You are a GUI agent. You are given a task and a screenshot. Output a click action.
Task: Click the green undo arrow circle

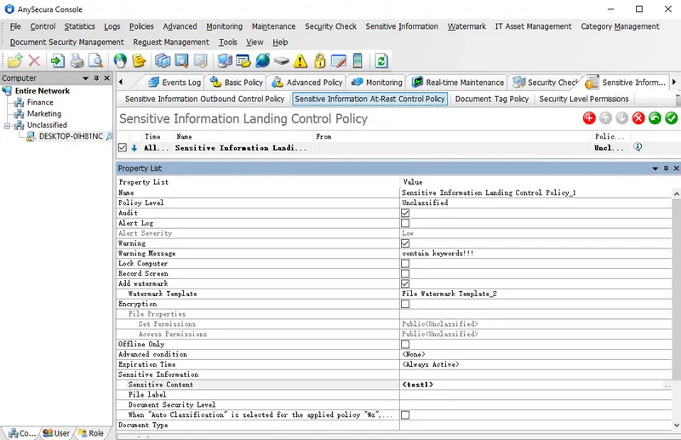click(x=655, y=118)
